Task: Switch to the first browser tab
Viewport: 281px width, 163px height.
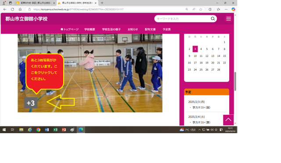Action: [x=36, y=3]
